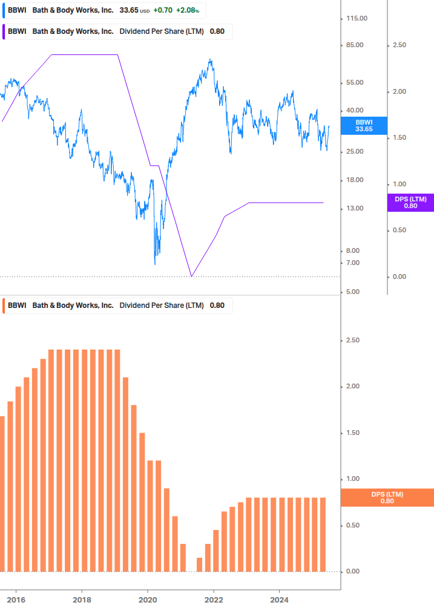
Task: Click the 115.00 value on the price axis
Action: click(357, 18)
